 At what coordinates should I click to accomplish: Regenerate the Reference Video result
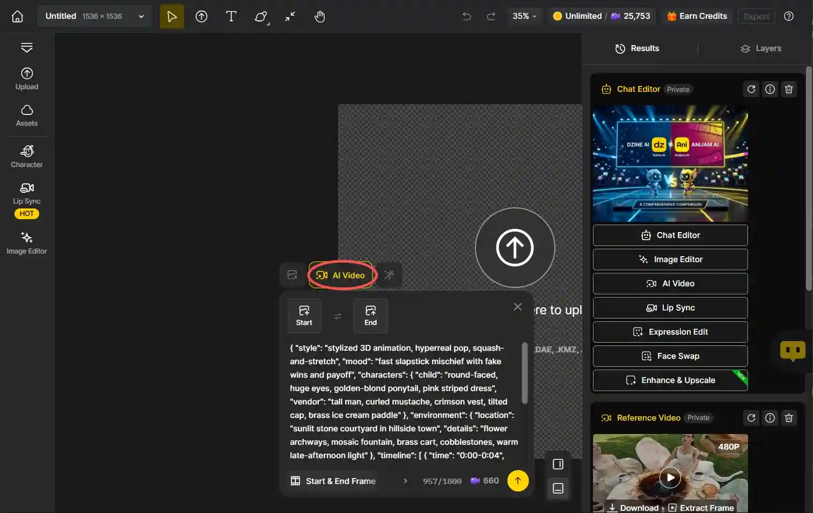coord(751,418)
